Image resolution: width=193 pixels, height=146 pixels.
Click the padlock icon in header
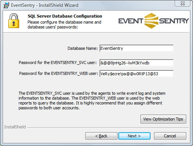tap(14, 21)
